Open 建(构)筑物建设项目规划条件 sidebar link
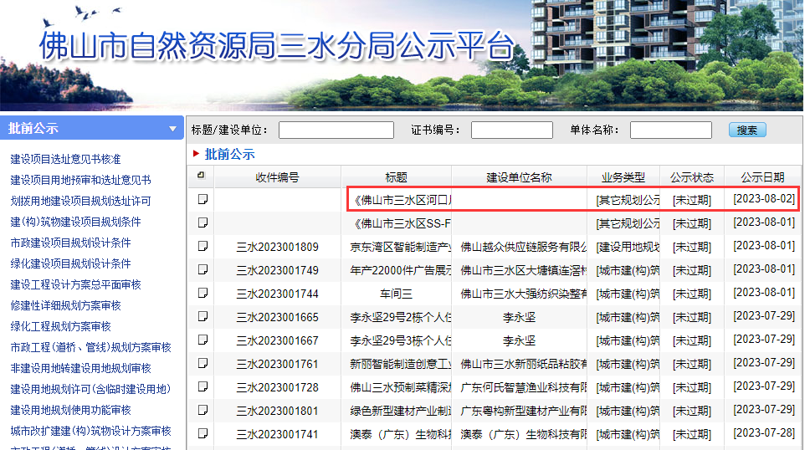This screenshot has width=810, height=450. pyautogui.click(x=75, y=222)
